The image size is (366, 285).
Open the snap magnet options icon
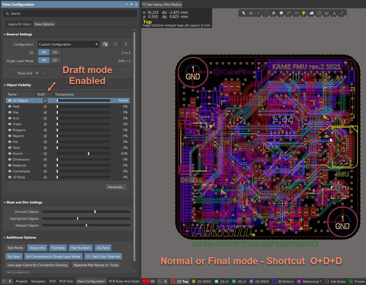[251, 13]
